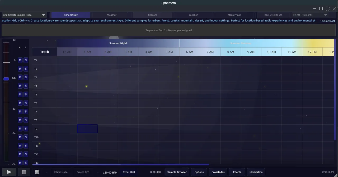Open the Sample Browser
Screen dimensions: 338x177
[x=177, y=172]
